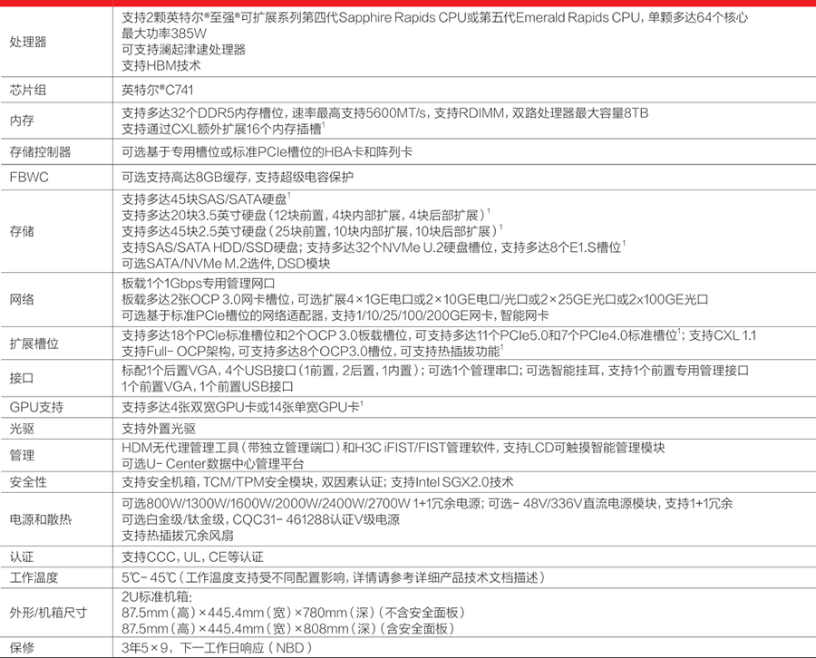
Task: Click the 45块SAS/SATA硬盘 line
Action: (x=206, y=199)
